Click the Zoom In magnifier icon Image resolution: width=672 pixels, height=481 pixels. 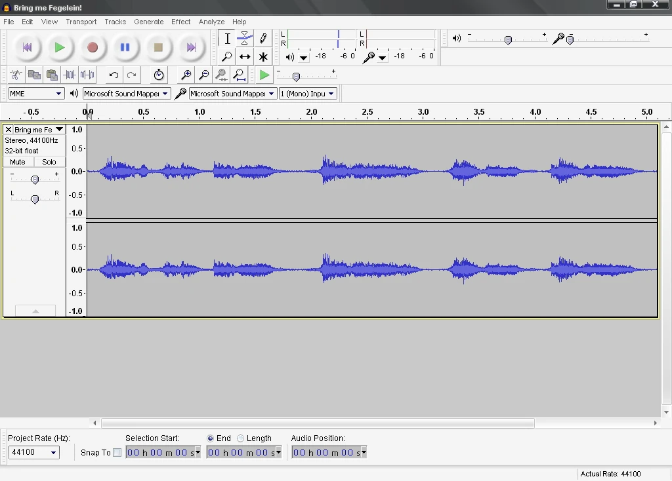coord(187,75)
